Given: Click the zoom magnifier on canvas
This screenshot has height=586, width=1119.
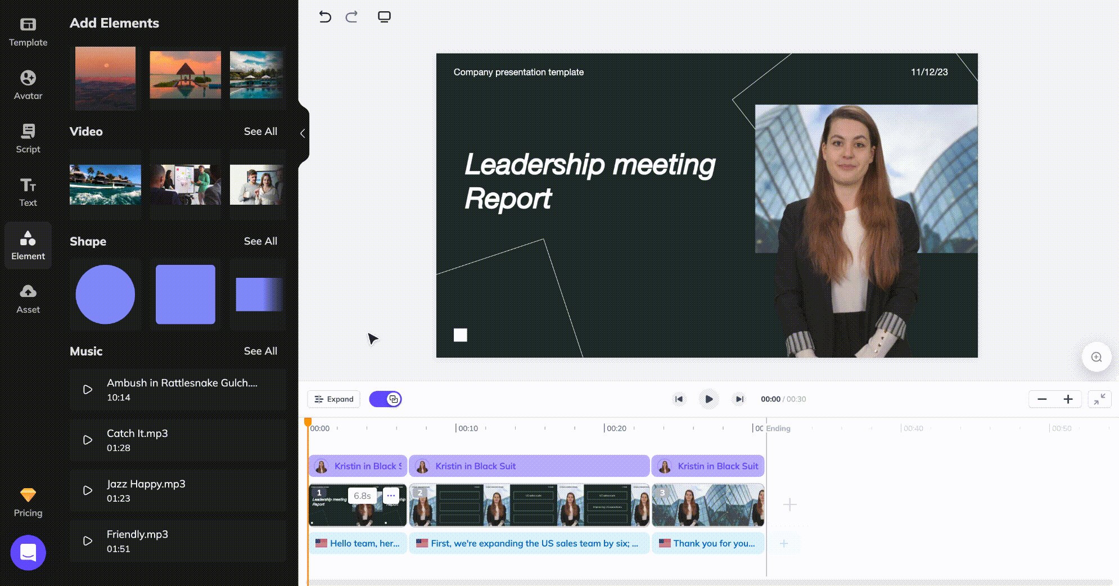Looking at the screenshot, I should [1096, 357].
